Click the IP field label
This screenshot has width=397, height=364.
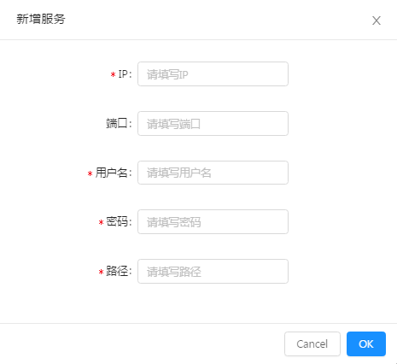[125, 74]
